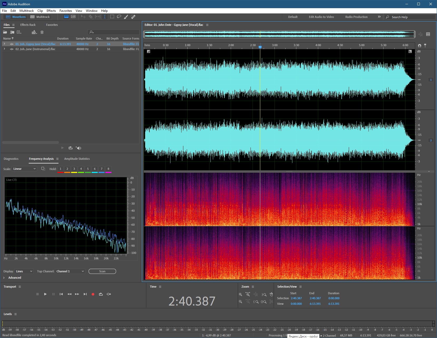Select Edit Audio to Video workspace

pos(321,17)
